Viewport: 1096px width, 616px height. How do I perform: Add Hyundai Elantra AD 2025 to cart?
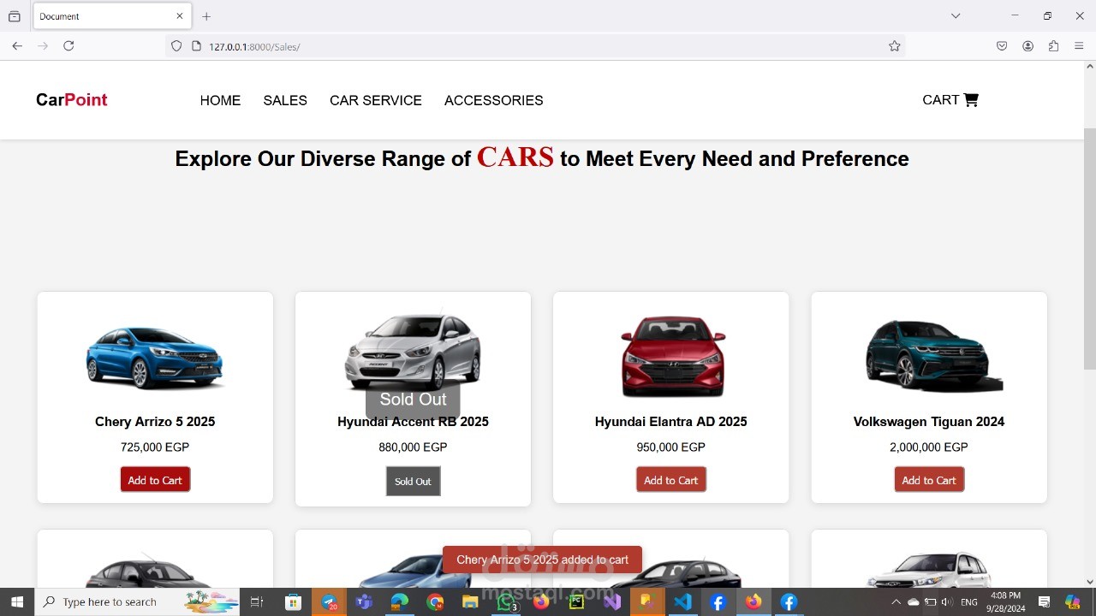pos(670,480)
